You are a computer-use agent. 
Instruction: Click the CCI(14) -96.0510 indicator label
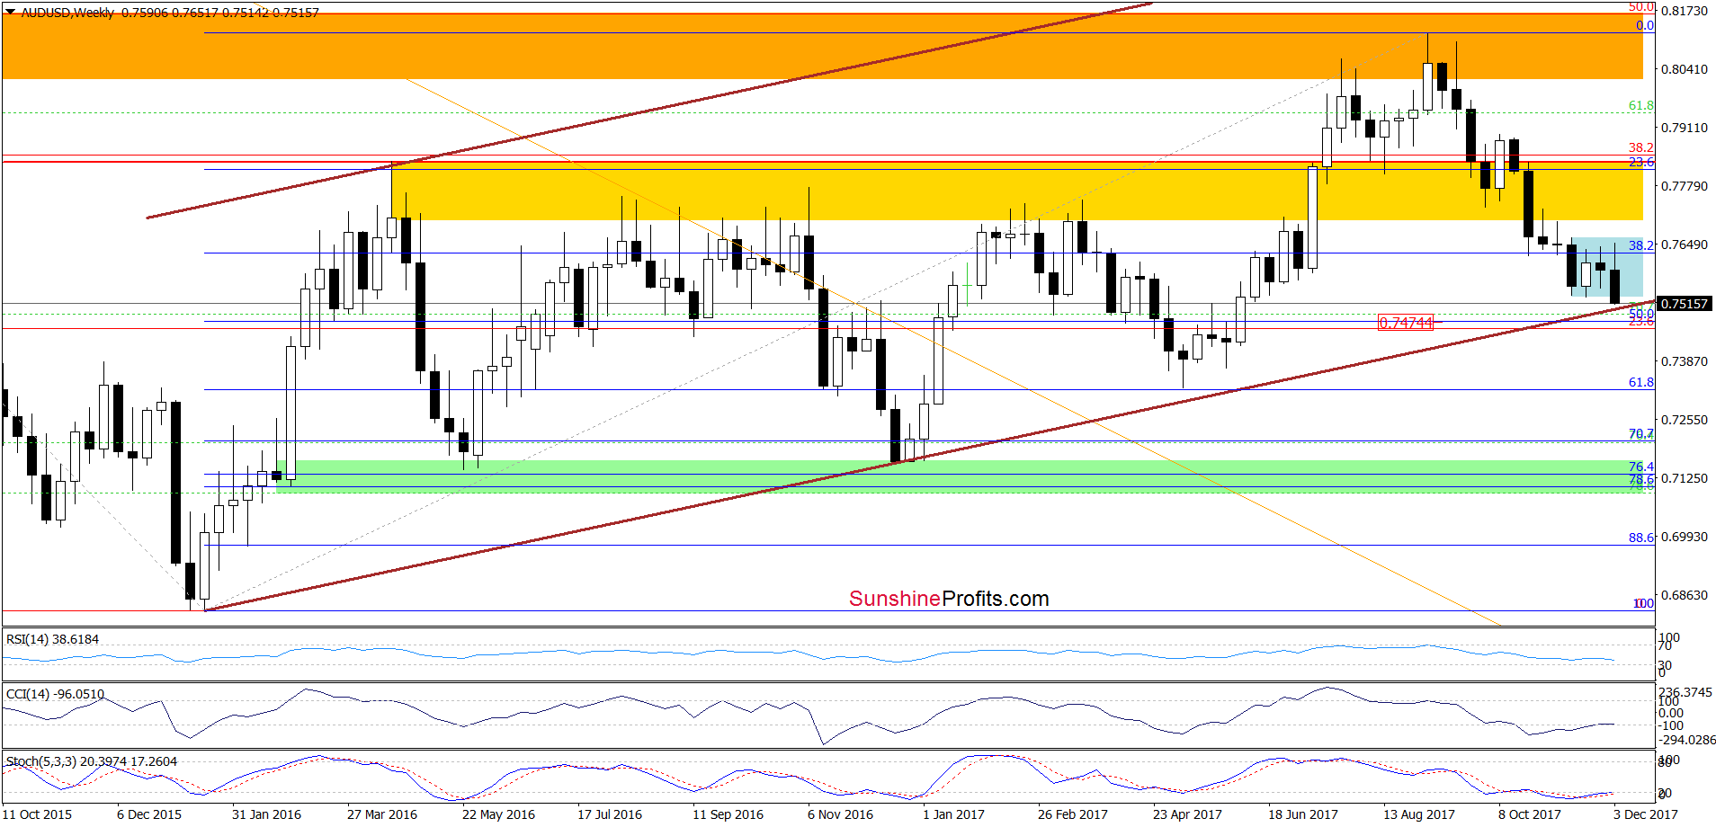point(55,694)
